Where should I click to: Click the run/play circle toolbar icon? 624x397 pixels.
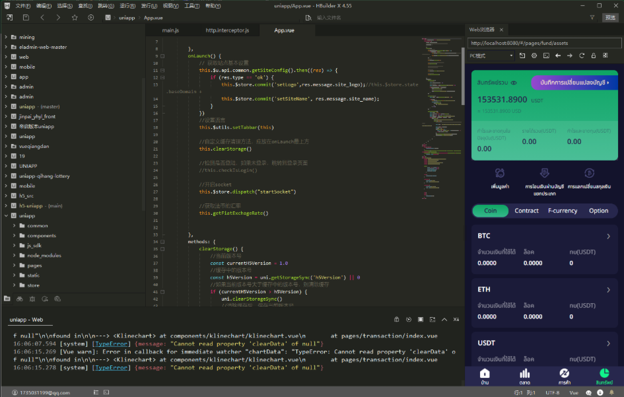[90, 18]
